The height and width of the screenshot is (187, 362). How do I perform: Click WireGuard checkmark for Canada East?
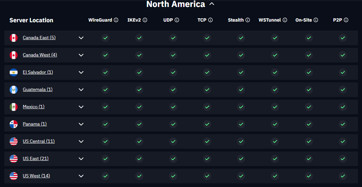(x=105, y=38)
